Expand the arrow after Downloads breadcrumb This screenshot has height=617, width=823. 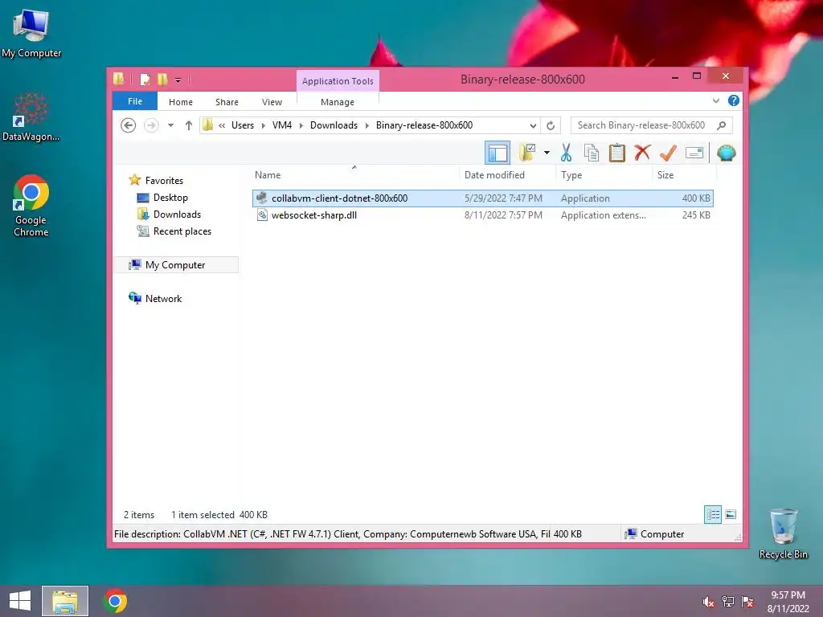(366, 125)
